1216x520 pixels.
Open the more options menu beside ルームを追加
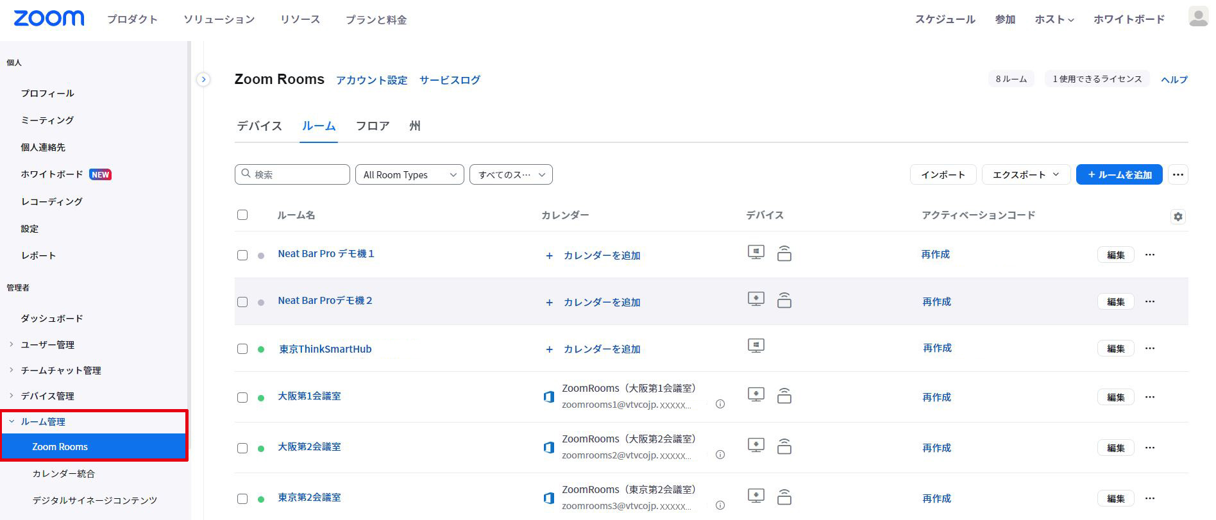pos(1178,174)
